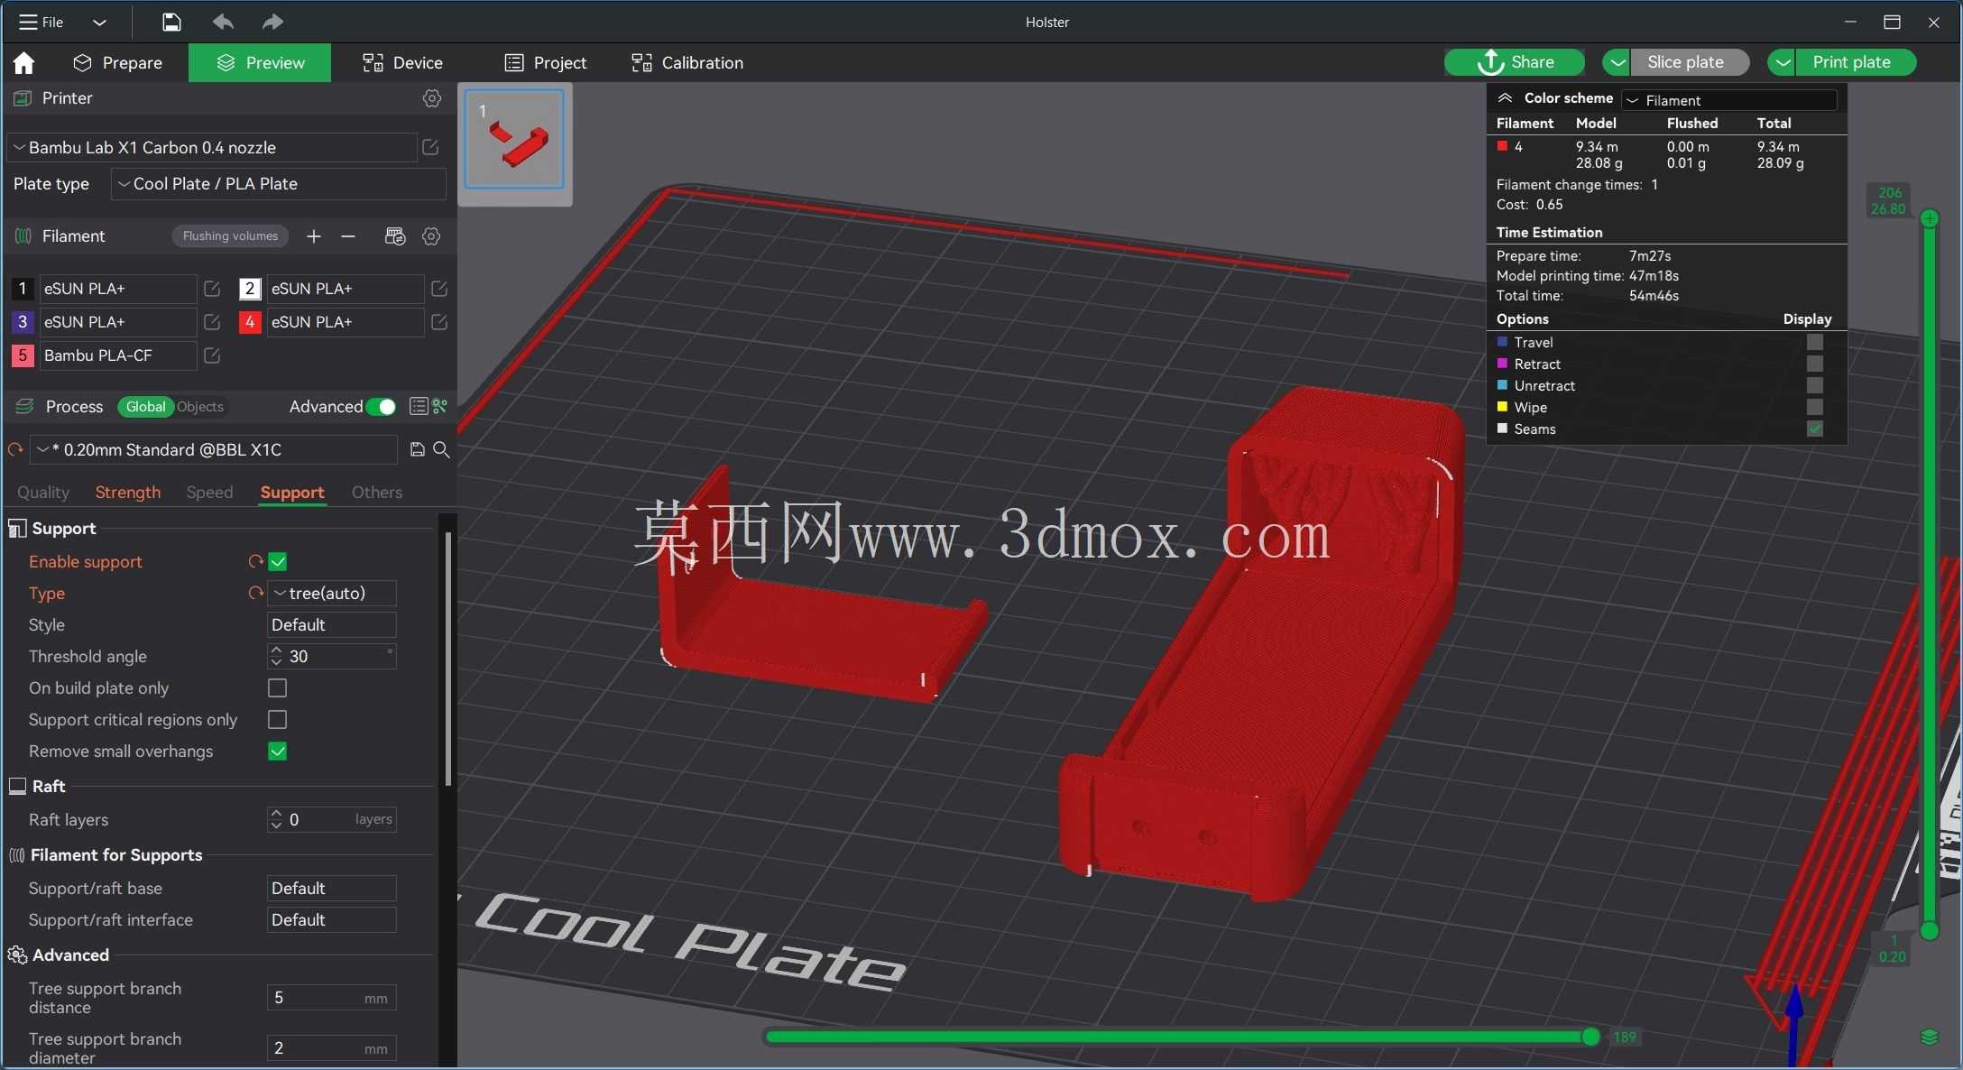Switch to Device tab
This screenshot has height=1070, width=1963.
[x=402, y=62]
